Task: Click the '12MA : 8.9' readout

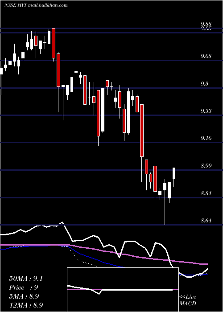Action: (26, 305)
